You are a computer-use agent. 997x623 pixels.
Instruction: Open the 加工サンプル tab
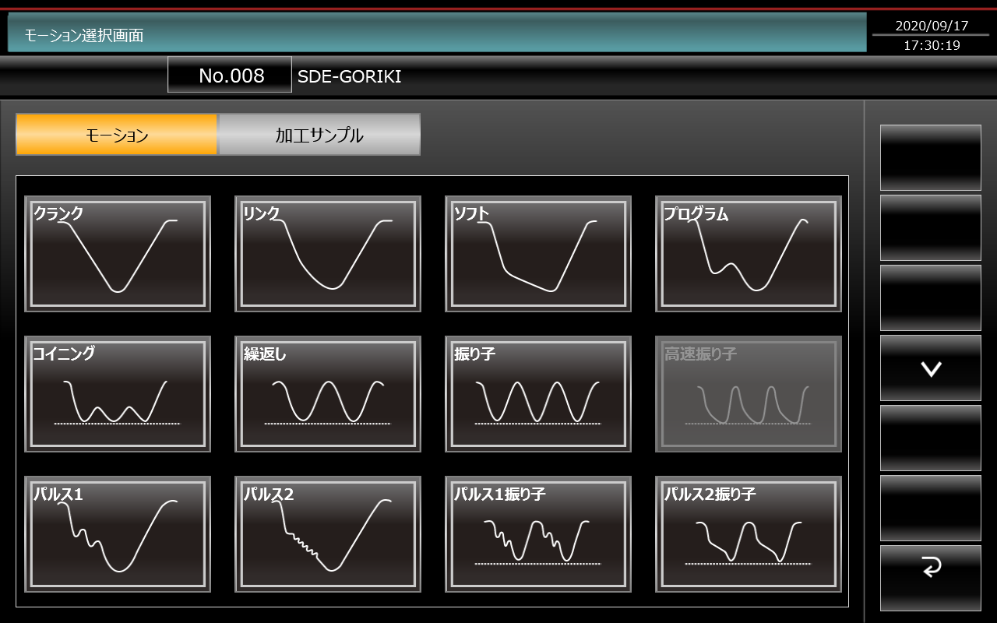pos(319,135)
